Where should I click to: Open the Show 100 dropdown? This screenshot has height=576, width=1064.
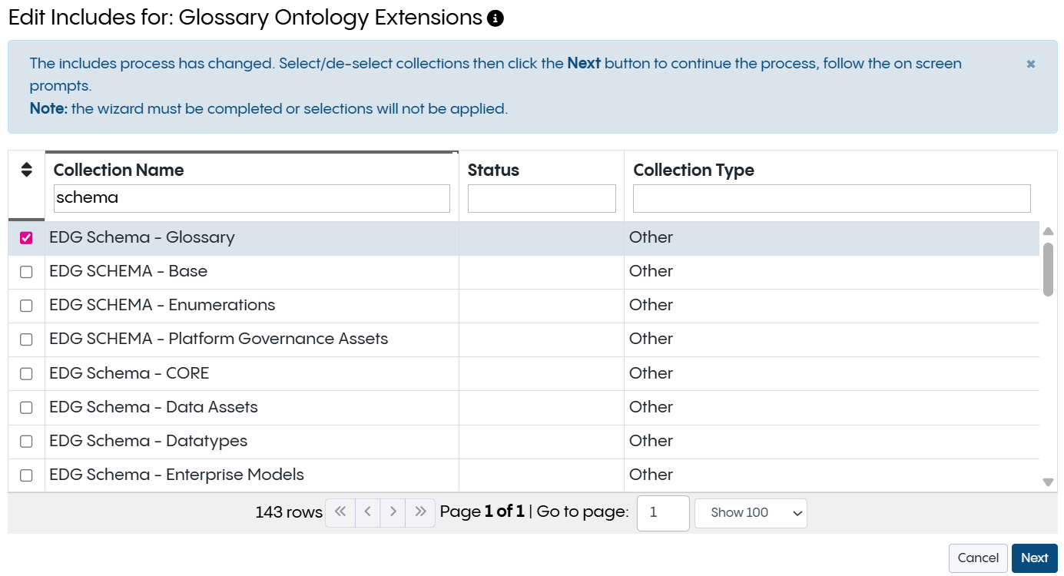[750, 513]
